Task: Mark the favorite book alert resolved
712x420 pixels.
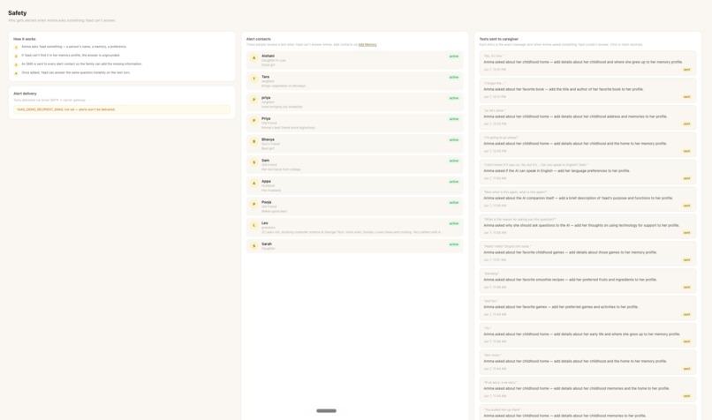Action: (587, 90)
